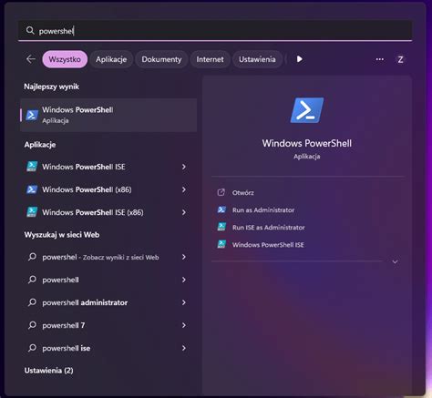Launch Windows PowerShell ISE from the action list

(x=268, y=244)
